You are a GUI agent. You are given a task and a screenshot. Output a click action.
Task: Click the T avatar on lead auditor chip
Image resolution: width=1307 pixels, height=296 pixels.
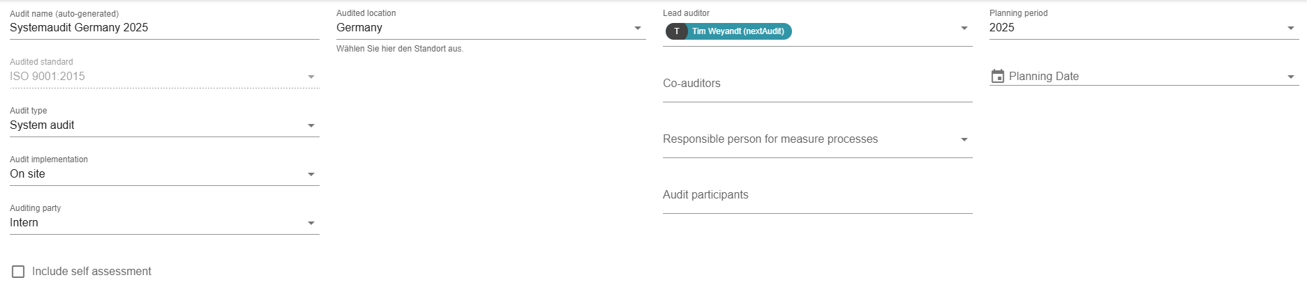coord(676,31)
